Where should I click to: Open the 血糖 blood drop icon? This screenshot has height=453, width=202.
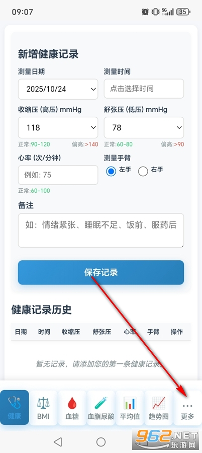coord(72,407)
